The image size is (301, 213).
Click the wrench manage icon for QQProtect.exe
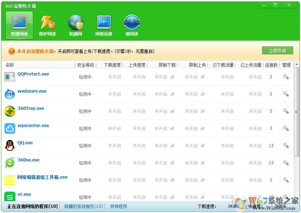[x=286, y=76]
